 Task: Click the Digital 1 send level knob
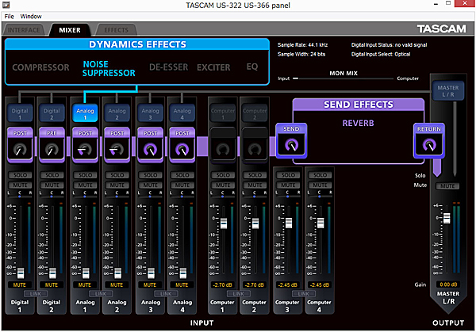tap(20, 149)
